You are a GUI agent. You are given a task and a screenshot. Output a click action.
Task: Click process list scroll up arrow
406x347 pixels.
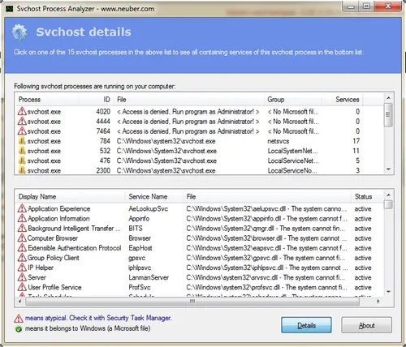click(x=388, y=98)
